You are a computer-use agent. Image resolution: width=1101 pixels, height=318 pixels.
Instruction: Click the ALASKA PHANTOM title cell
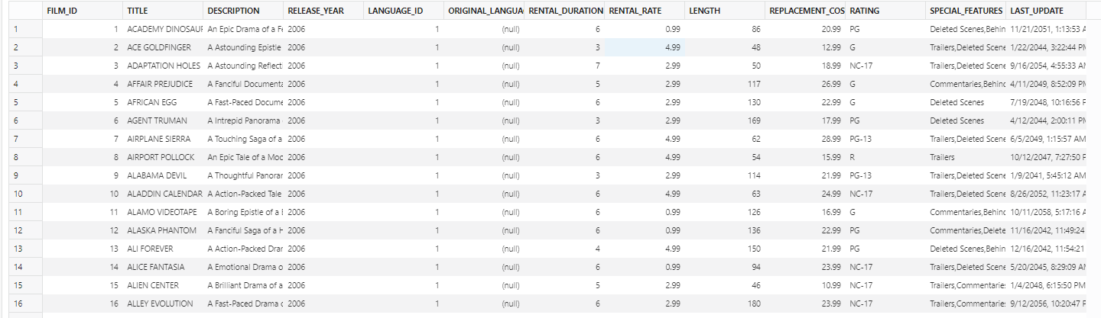pos(162,230)
